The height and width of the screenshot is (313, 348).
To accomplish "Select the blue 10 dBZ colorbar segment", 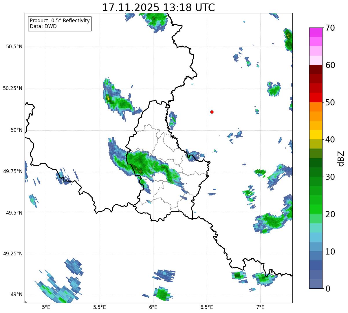I will pyautogui.click(x=316, y=246).
